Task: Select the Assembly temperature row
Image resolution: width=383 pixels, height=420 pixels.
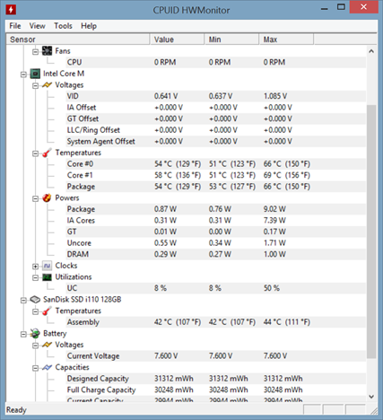Action: point(216,322)
